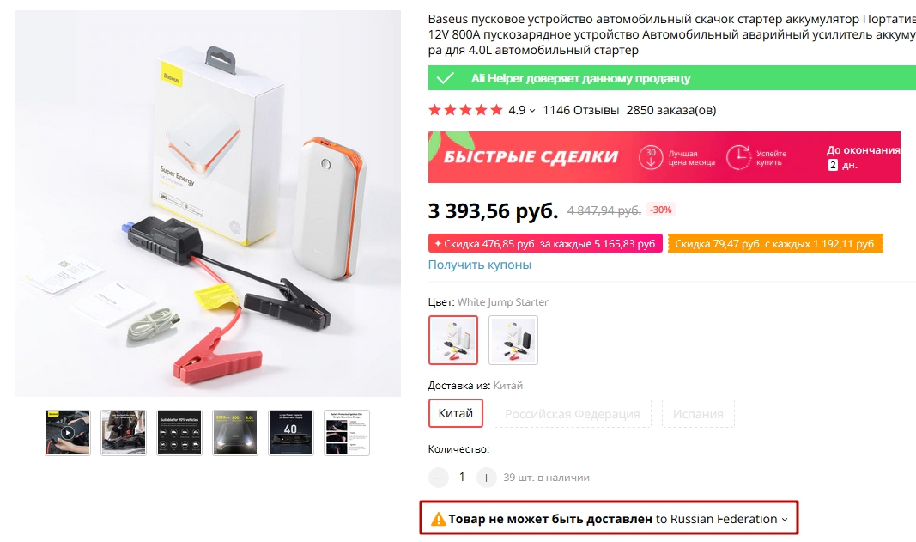Click the Получить купоны link
This screenshot has width=916, height=542.
479,265
